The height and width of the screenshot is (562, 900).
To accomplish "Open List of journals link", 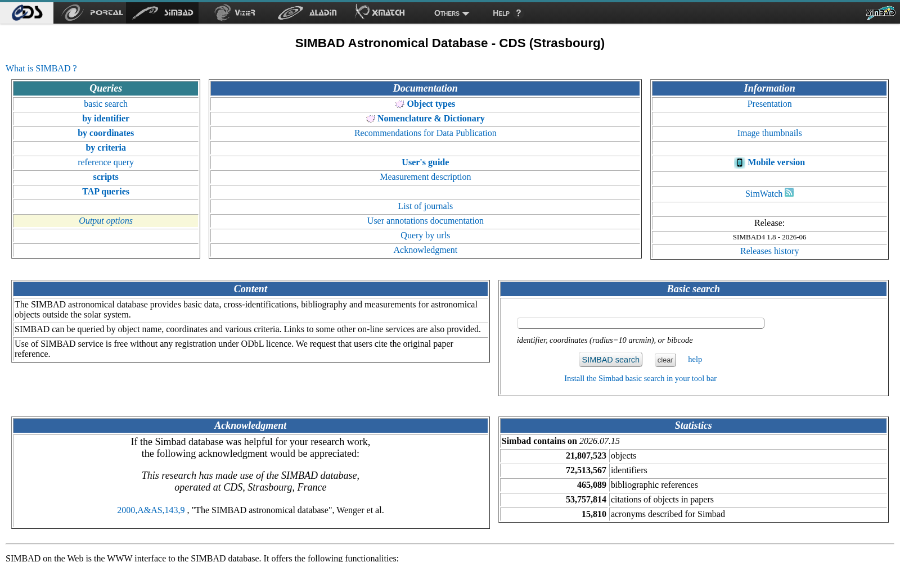I will (425, 206).
